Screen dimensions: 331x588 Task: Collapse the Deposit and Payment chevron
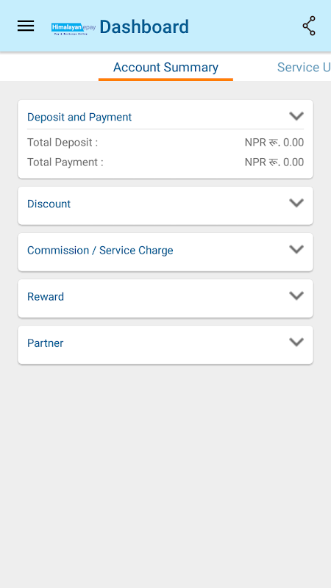296,116
